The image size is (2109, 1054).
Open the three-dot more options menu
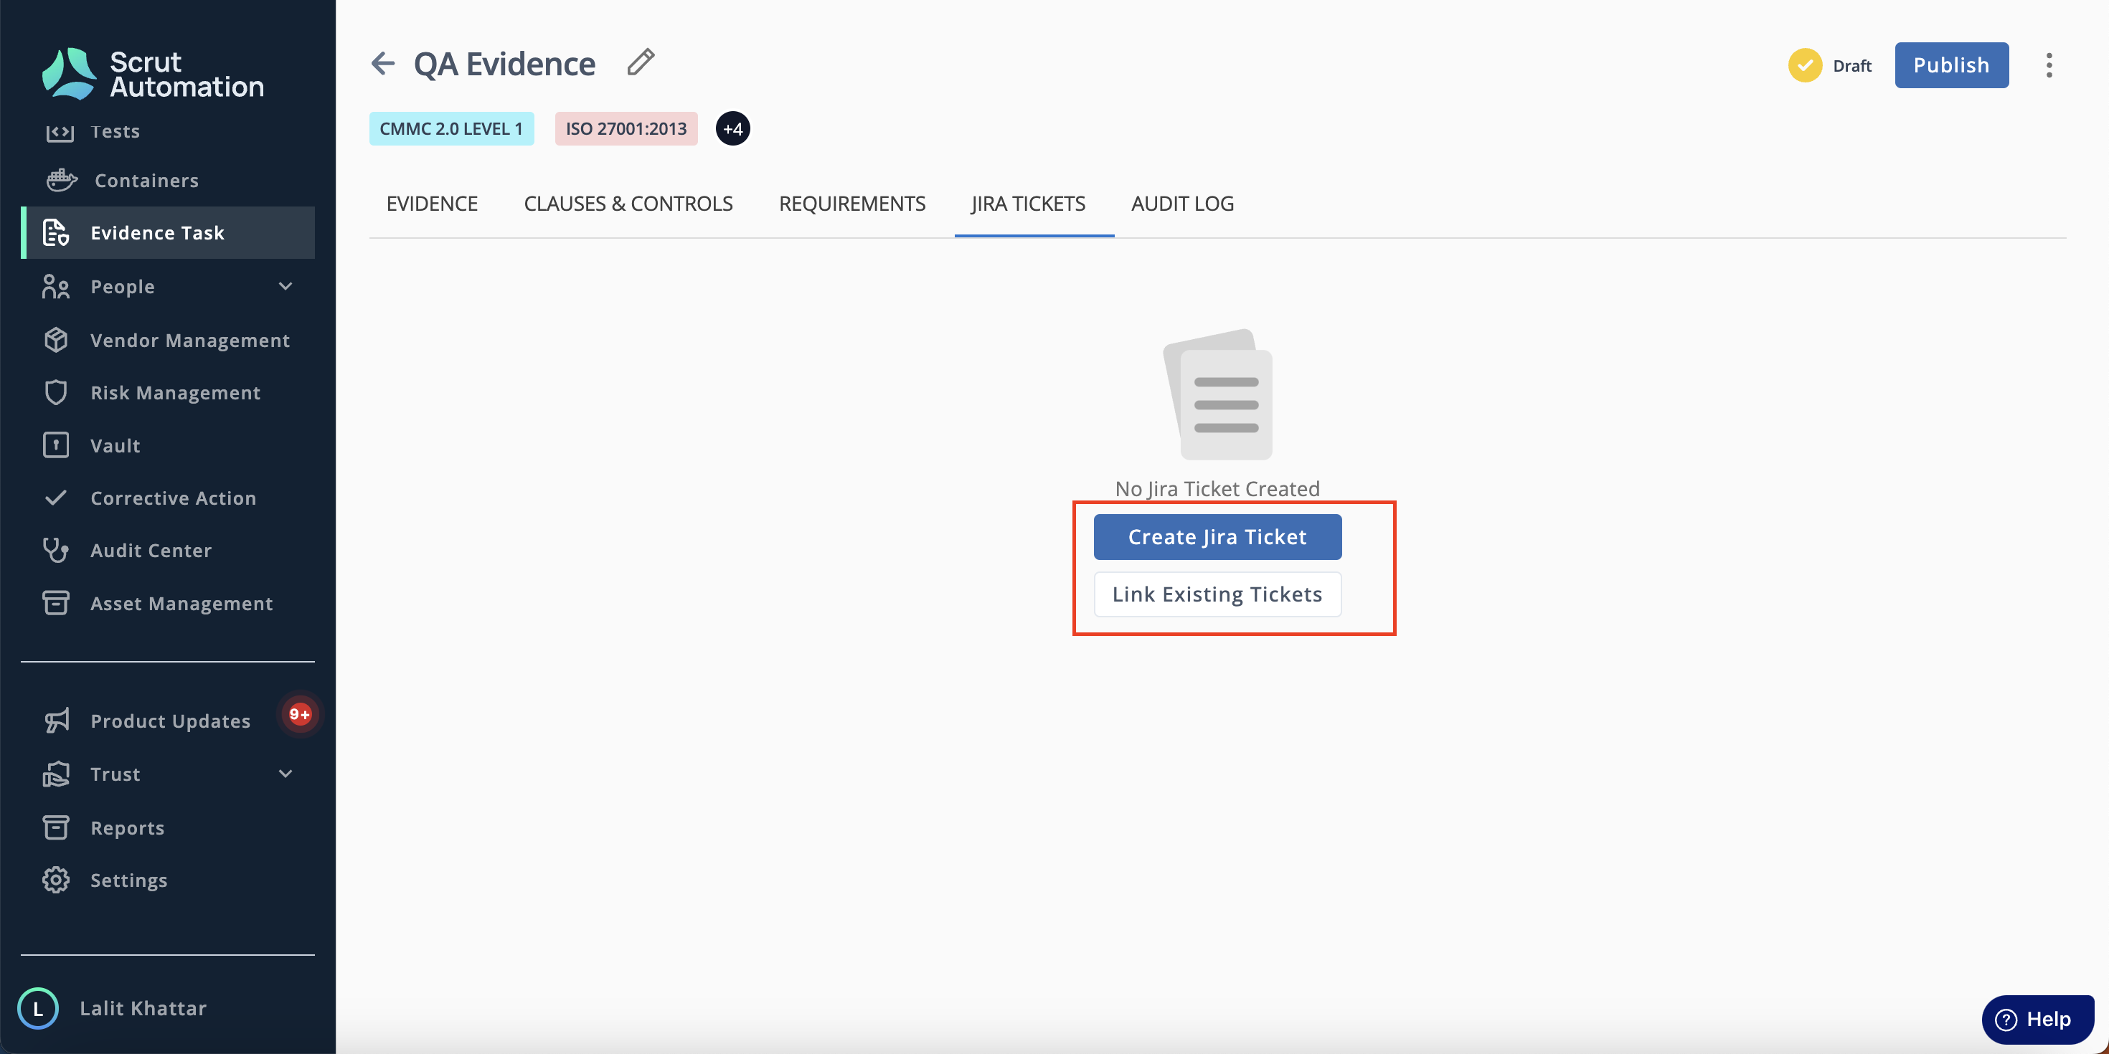pos(2049,65)
